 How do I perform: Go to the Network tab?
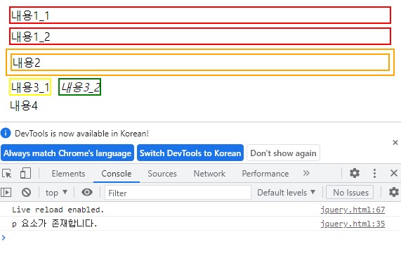point(209,174)
